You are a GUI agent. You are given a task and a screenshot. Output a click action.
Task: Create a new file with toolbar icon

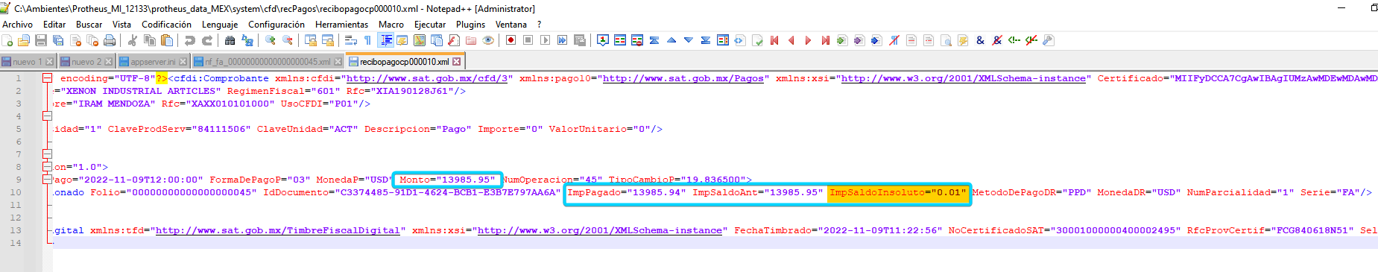7,40
